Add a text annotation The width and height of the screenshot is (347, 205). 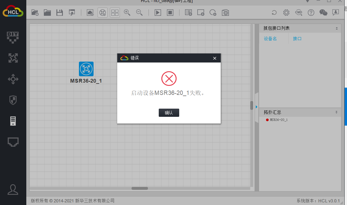tap(189, 13)
